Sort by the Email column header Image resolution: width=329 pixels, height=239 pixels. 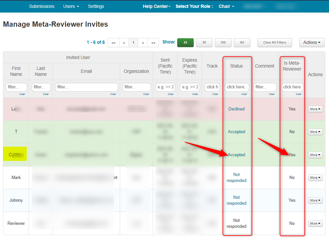point(86,71)
